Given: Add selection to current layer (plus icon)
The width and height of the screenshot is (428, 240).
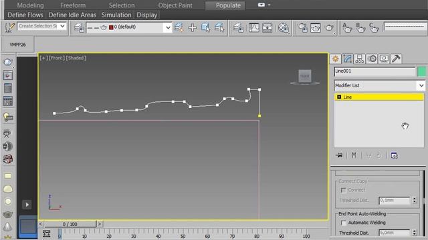Looking at the screenshot, I should point(193,27).
